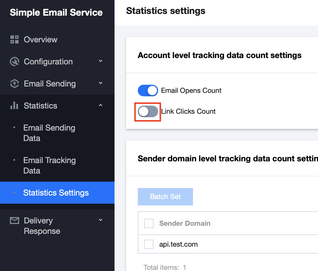Open Email Tracking Data page

pyautogui.click(x=49, y=165)
